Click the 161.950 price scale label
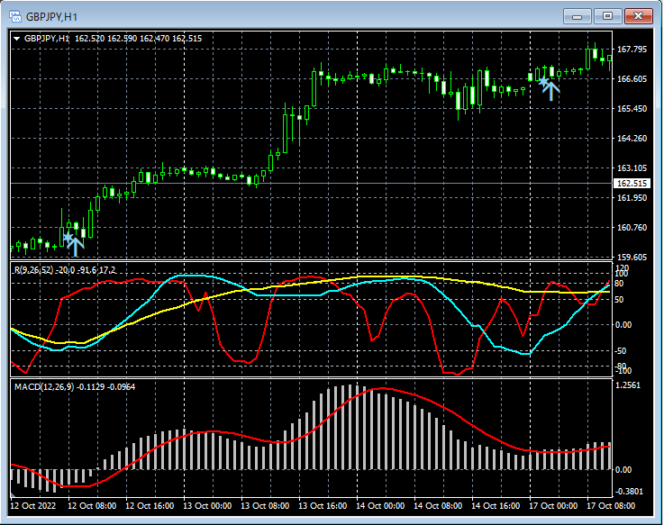 (x=632, y=198)
